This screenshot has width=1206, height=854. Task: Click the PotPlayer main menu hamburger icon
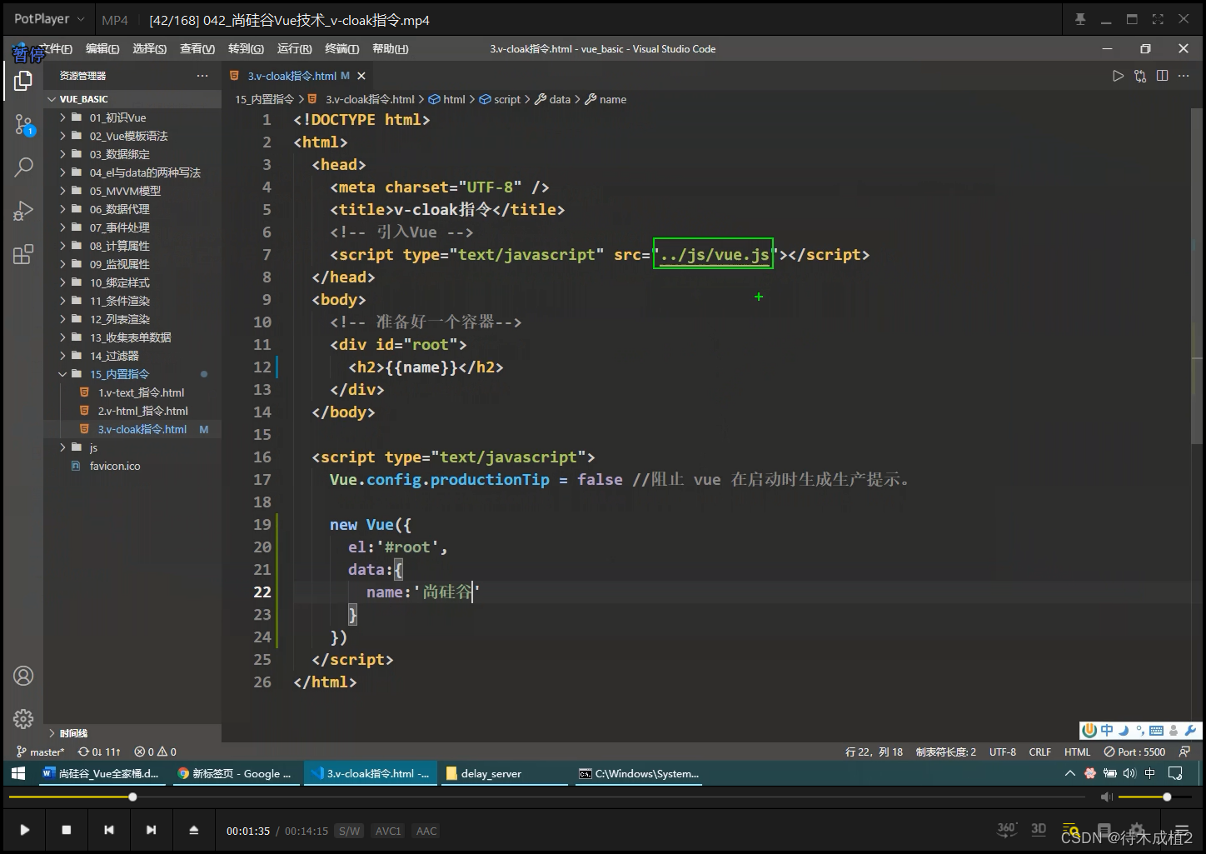point(1181,831)
